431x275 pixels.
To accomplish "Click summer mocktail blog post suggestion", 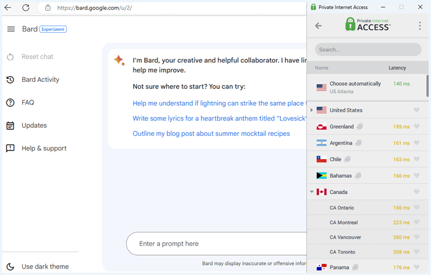I will pos(211,133).
